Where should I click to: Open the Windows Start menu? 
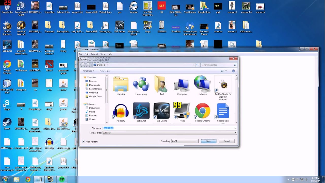click(5, 179)
